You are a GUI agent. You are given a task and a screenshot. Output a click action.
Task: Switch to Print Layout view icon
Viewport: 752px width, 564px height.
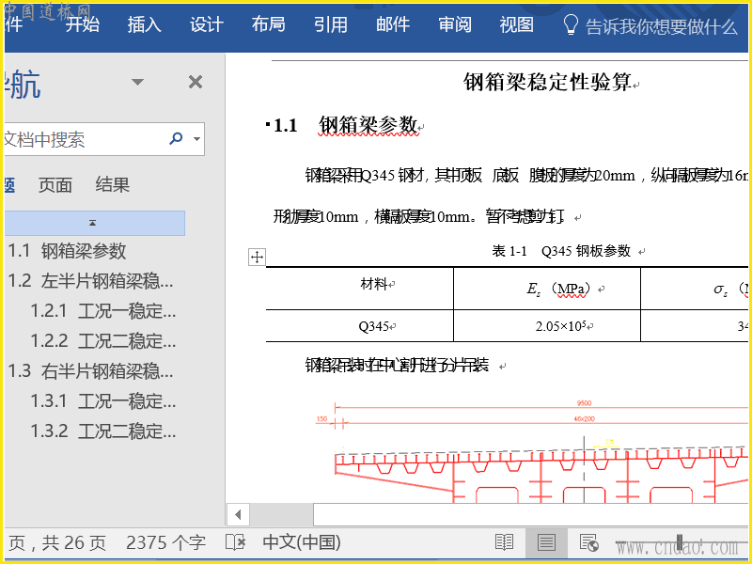point(546,543)
